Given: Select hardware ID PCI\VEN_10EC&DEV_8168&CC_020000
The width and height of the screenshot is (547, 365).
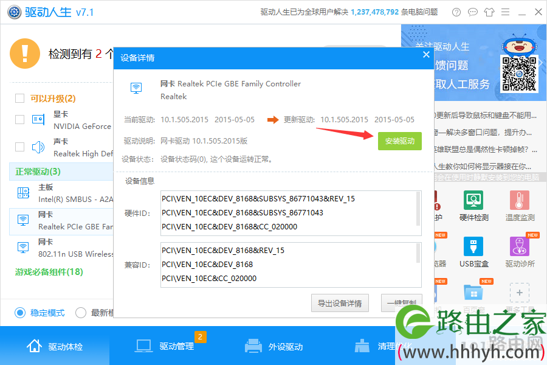Looking at the screenshot, I should point(230,227).
